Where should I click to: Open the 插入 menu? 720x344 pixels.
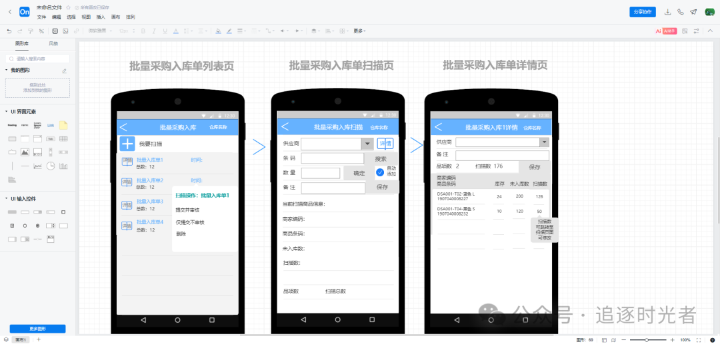click(x=101, y=17)
